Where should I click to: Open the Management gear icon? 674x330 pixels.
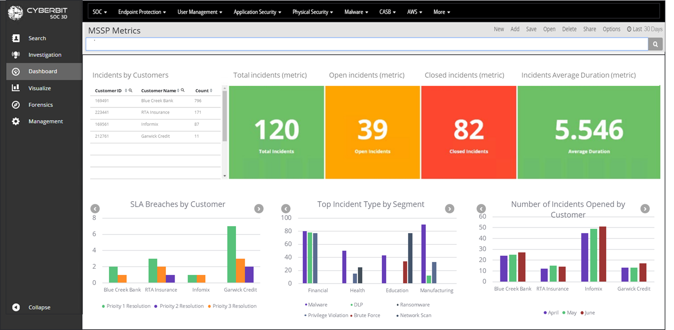point(16,122)
